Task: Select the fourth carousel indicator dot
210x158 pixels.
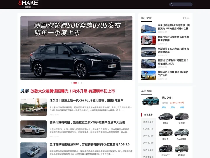Action: (81, 83)
